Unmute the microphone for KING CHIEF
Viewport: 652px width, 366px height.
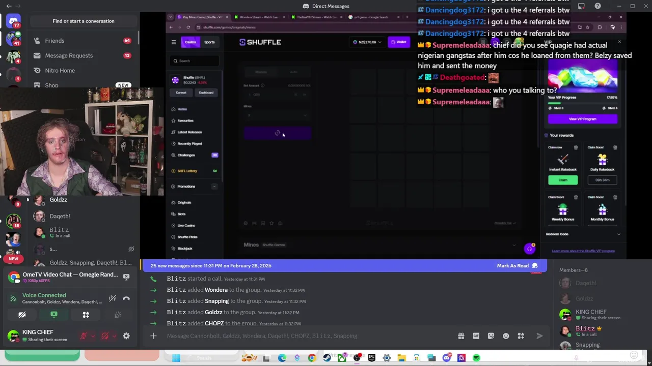pyautogui.click(x=84, y=336)
